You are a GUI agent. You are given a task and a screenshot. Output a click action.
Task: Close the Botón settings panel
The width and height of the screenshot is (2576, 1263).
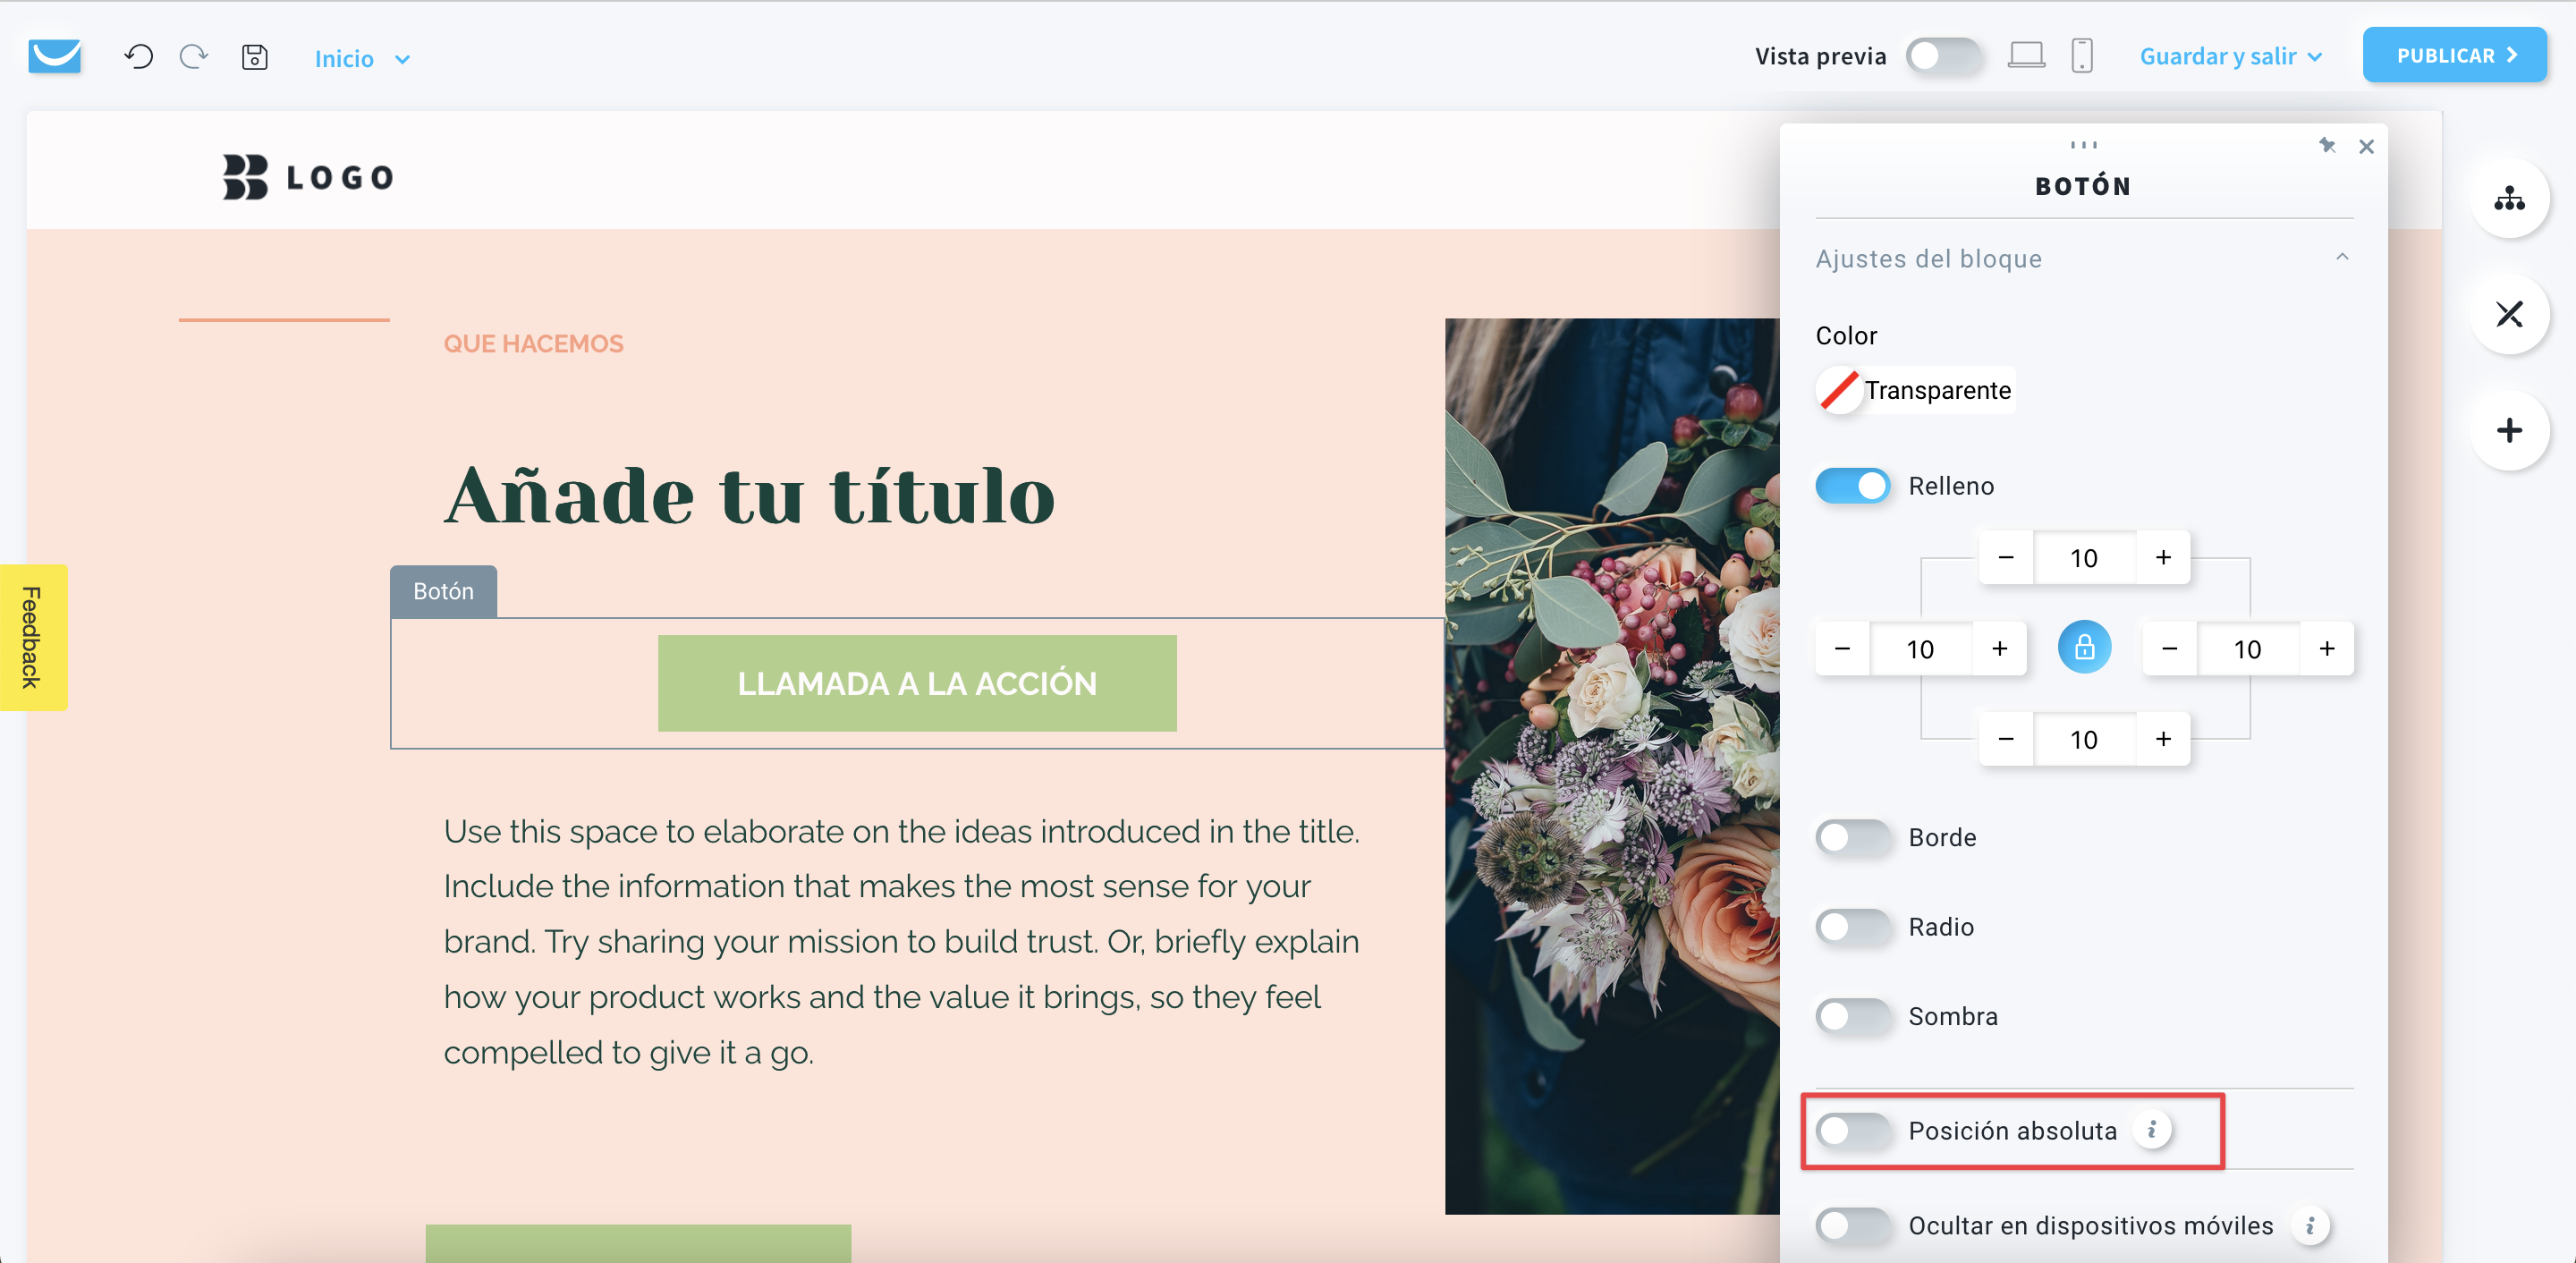2366,147
